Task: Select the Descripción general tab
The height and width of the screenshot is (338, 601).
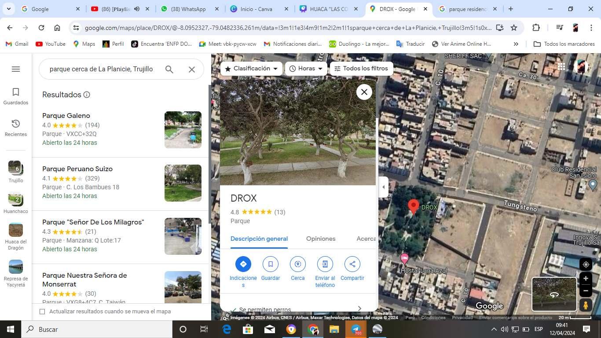Action: [259, 239]
